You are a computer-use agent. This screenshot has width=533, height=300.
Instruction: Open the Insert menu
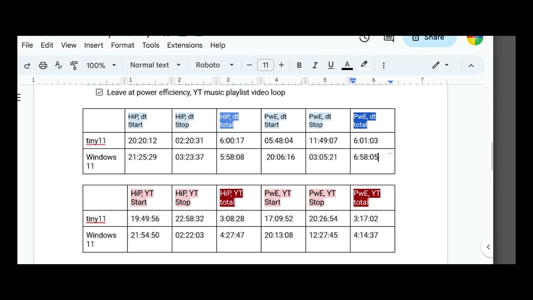[x=94, y=45]
